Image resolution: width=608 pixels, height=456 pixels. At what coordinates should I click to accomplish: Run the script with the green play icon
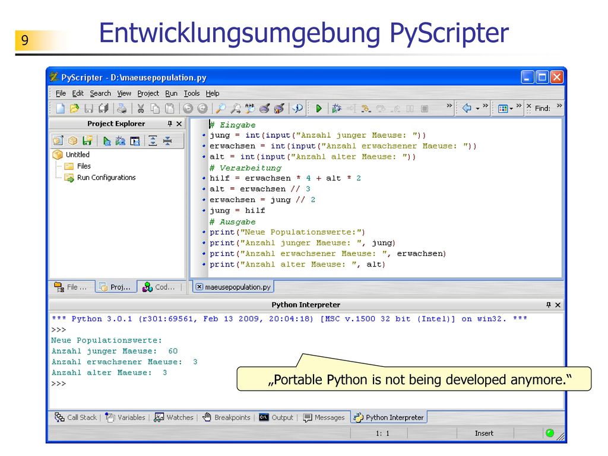319,109
